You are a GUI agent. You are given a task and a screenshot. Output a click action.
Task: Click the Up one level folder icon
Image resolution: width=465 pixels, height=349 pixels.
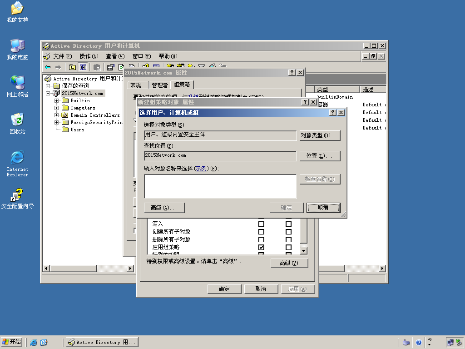pos(72,67)
